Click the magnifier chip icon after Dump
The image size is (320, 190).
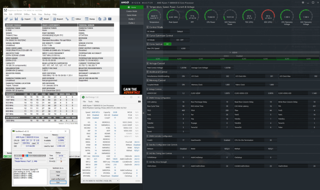[100, 19]
